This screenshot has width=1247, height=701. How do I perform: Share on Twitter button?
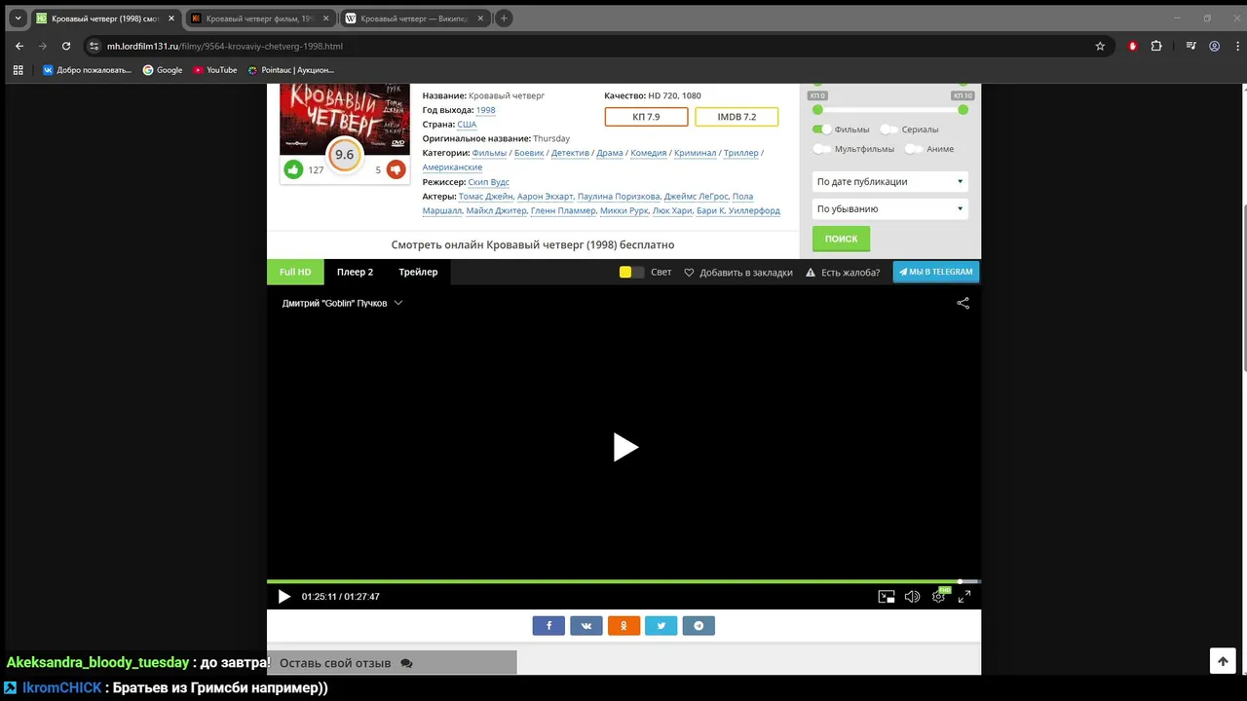point(661,626)
